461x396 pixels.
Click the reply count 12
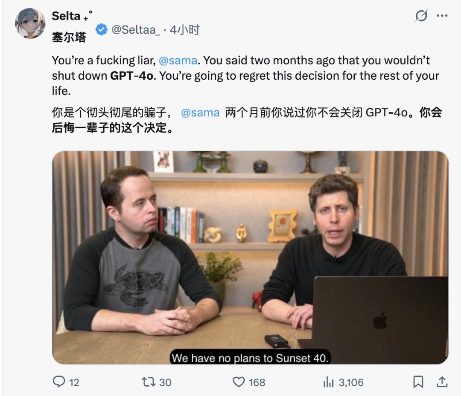[x=74, y=382]
